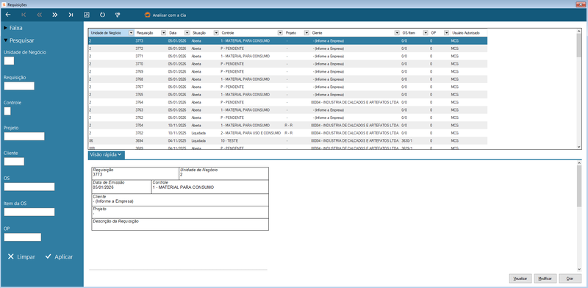The image size is (588, 288).
Task: Open the Data column filter dropdown
Action: [x=187, y=32]
